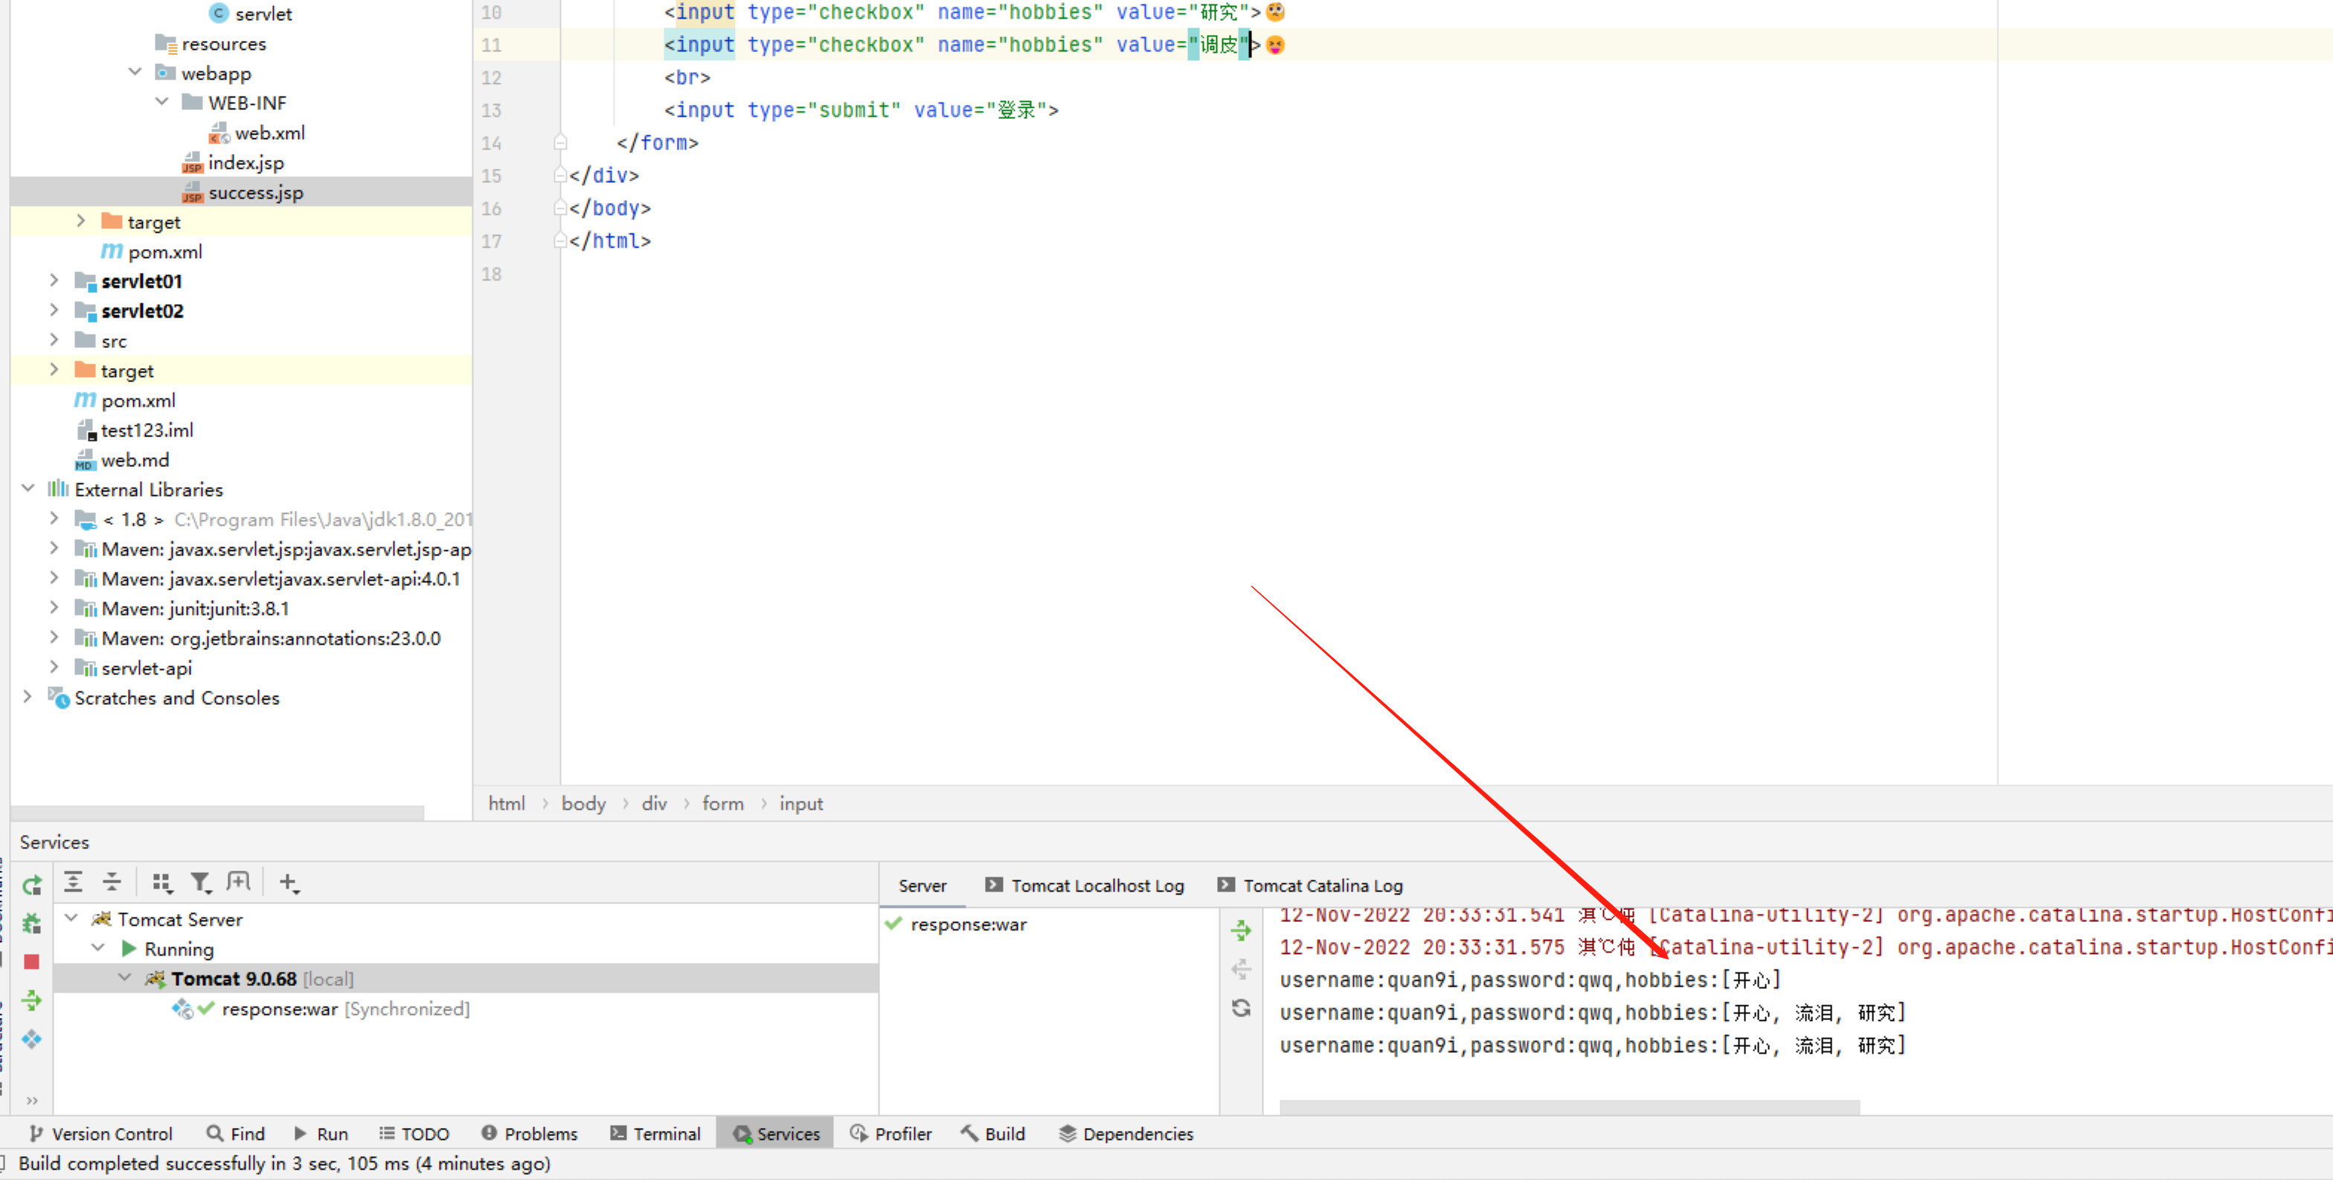Stop the Tomcat server with red square
Viewport: 2333px width, 1180px height.
click(32, 962)
